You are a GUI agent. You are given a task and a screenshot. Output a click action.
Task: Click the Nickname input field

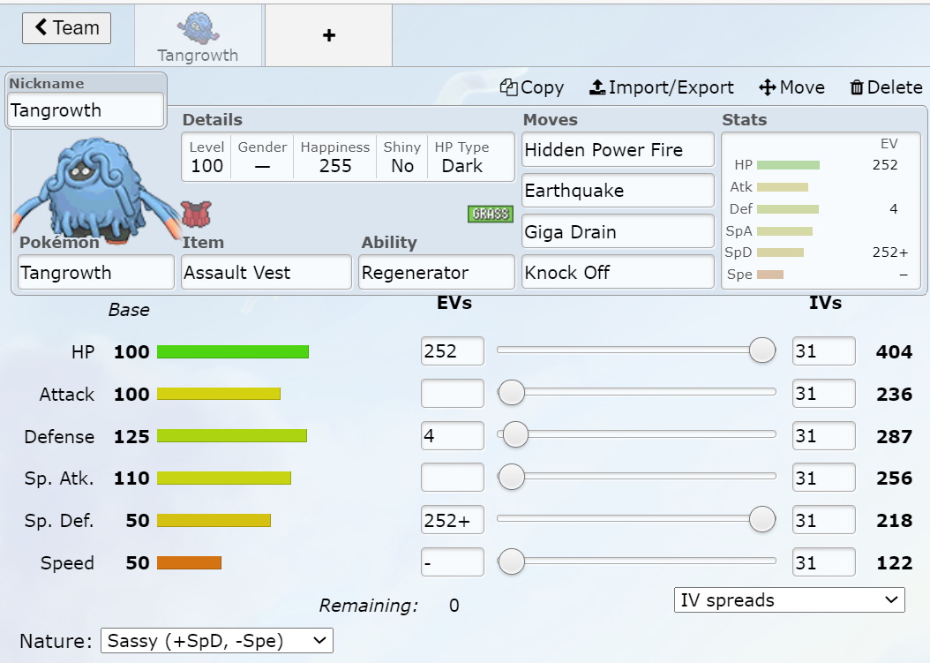(86, 109)
